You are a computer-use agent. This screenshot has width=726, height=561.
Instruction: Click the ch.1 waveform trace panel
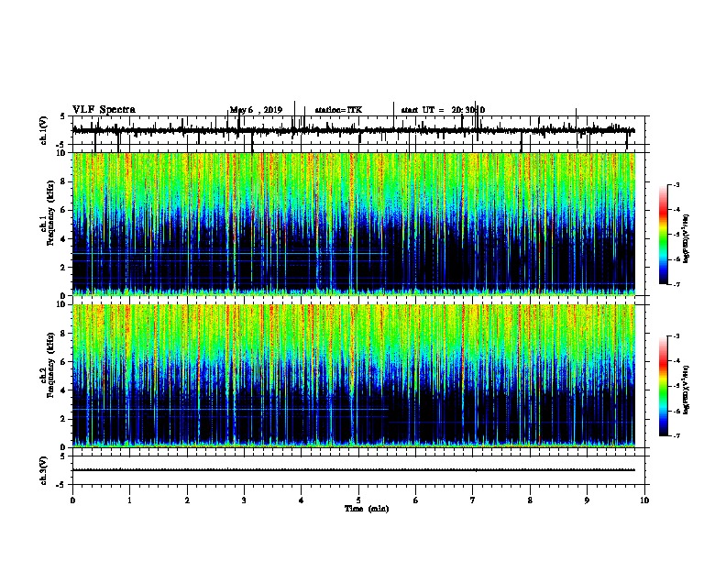click(358, 130)
